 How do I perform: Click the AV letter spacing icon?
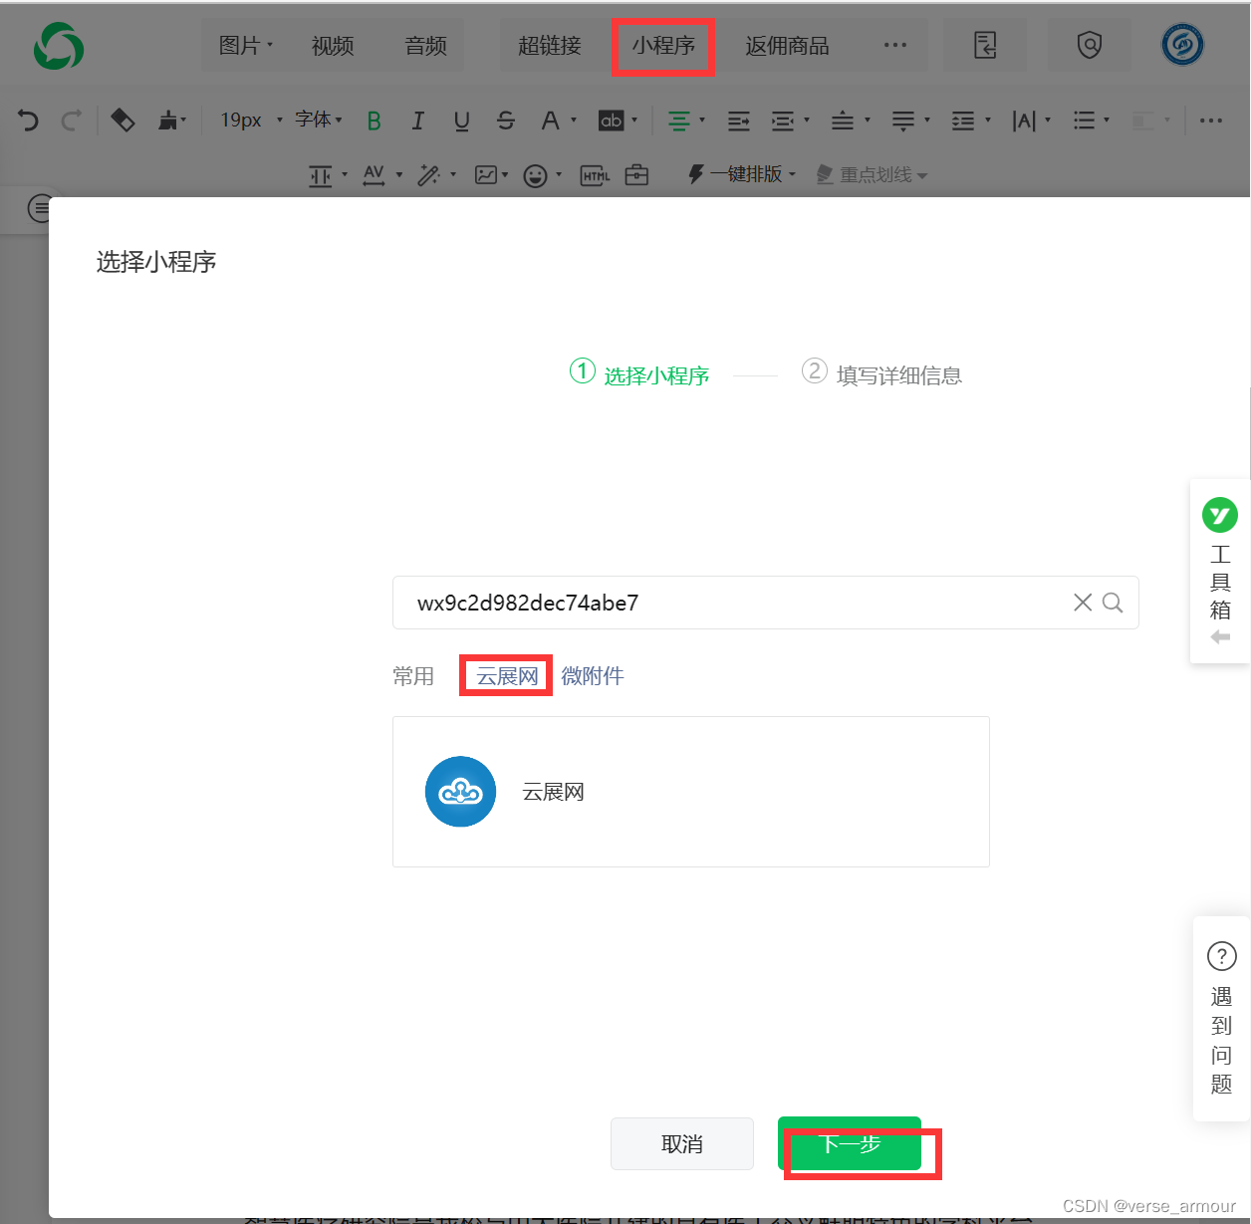click(381, 175)
